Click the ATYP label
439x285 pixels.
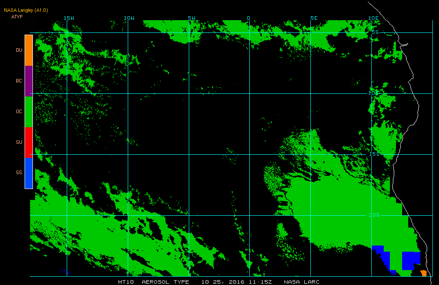pyautogui.click(x=17, y=17)
